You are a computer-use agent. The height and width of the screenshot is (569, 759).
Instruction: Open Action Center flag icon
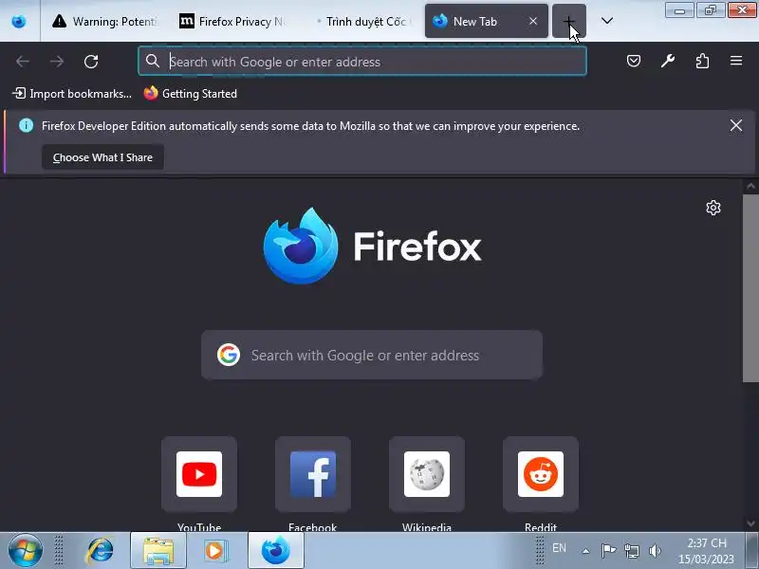(608, 550)
